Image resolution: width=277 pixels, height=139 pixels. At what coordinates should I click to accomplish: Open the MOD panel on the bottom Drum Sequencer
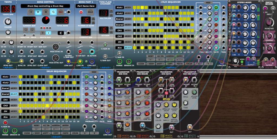pos(94,72)
